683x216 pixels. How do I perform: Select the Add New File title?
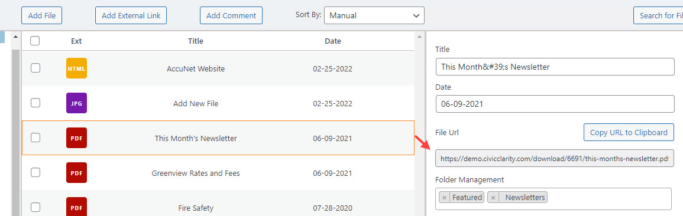click(196, 103)
